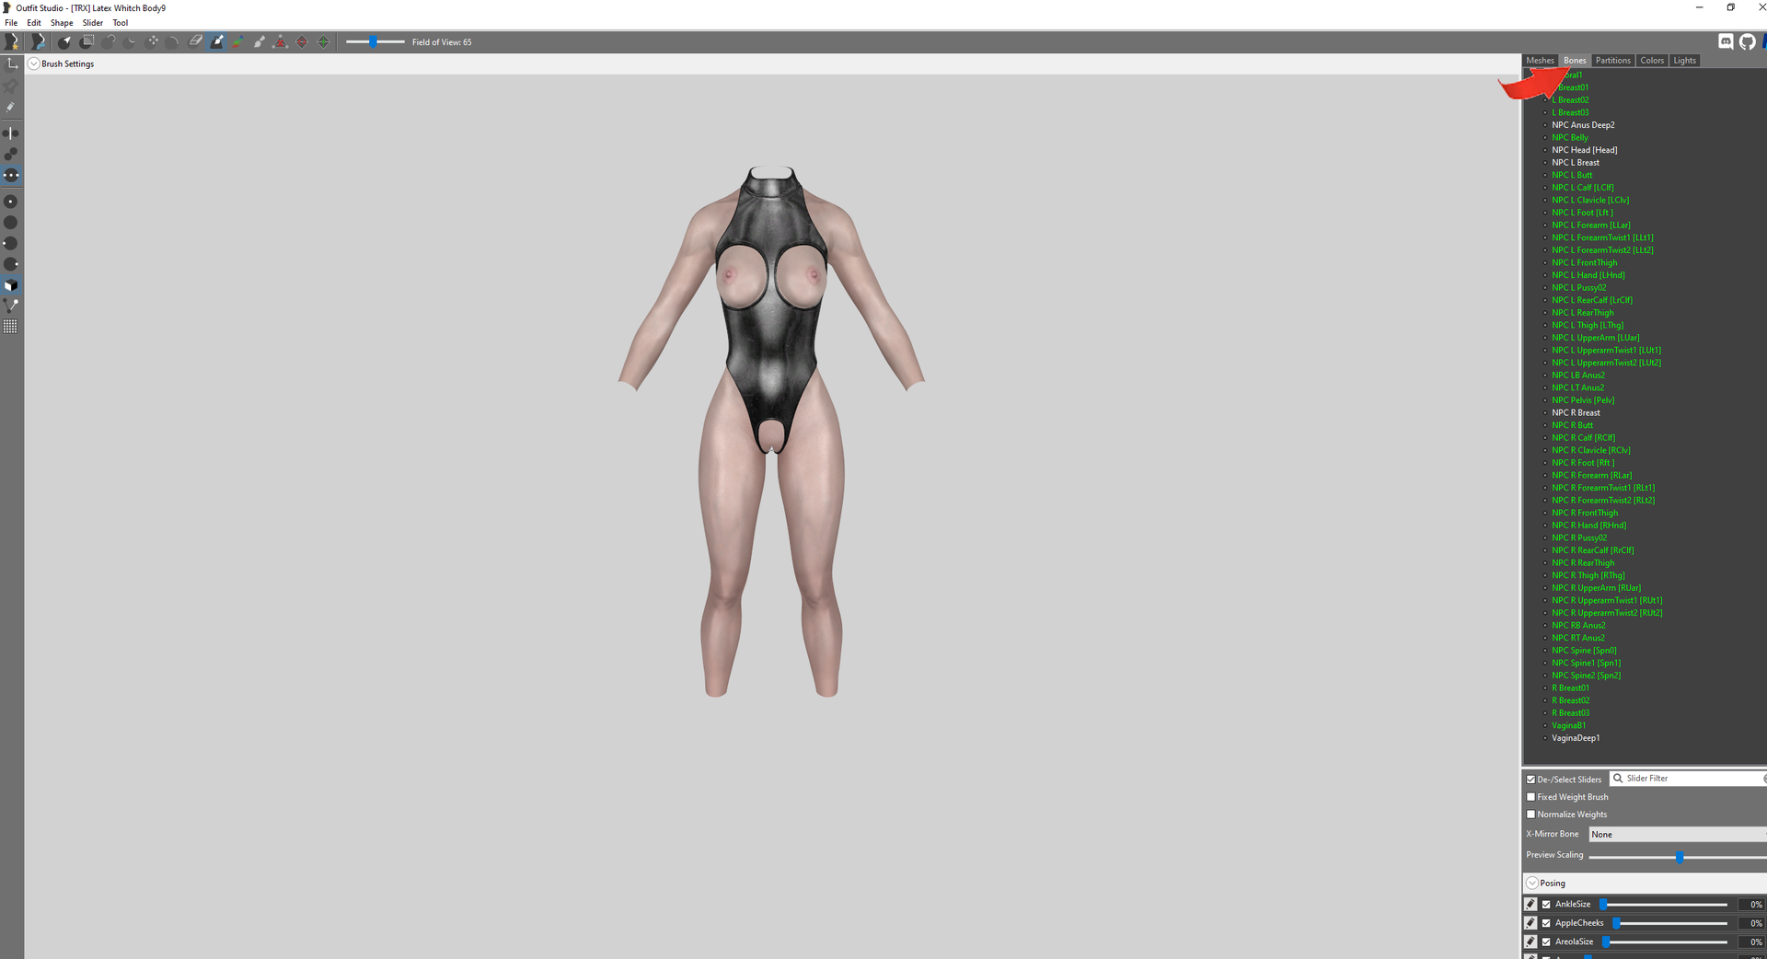The image size is (1767, 959).
Task: Open the File menu
Action: click(11, 23)
